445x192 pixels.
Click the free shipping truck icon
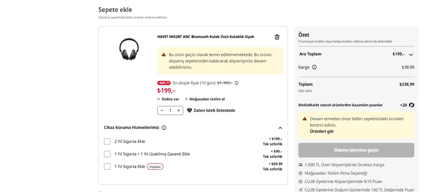tap(301, 165)
